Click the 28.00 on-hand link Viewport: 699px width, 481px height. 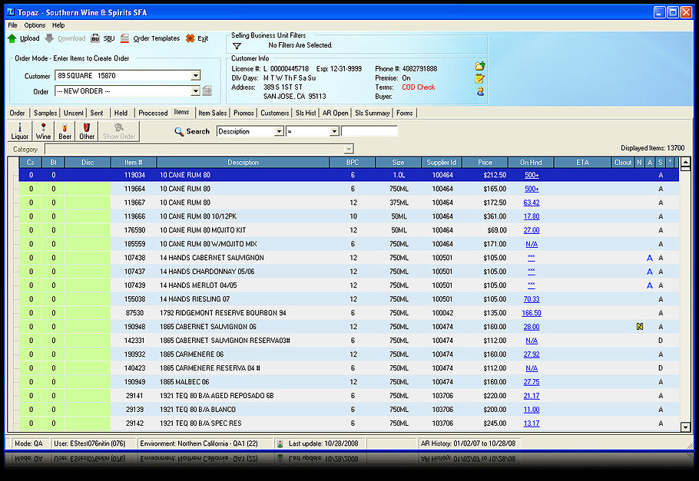(x=532, y=327)
